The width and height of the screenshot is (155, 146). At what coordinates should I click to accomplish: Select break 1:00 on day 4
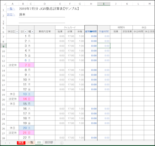click(80, 51)
